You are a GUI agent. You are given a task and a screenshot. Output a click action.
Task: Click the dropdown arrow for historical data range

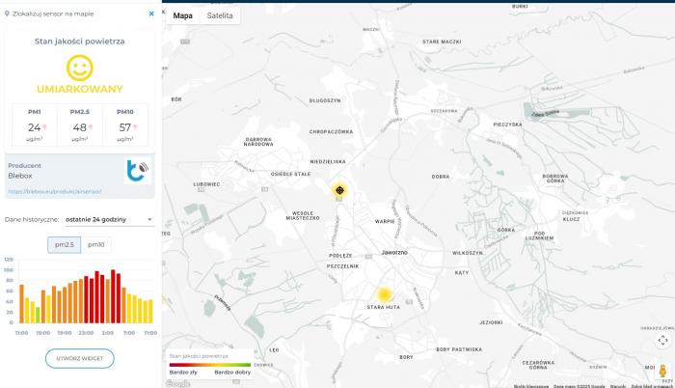(149, 219)
